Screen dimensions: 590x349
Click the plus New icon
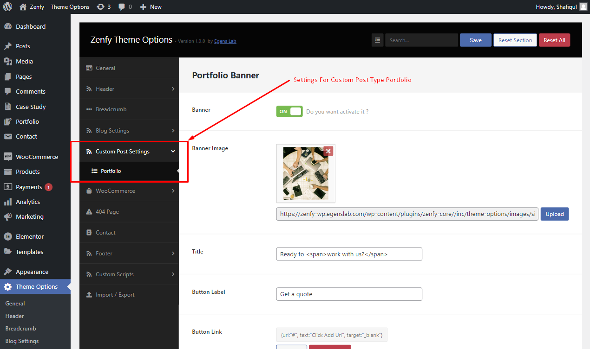click(x=143, y=7)
